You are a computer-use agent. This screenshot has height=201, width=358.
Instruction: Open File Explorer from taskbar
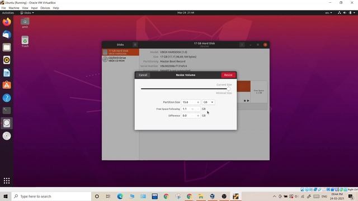201,196
